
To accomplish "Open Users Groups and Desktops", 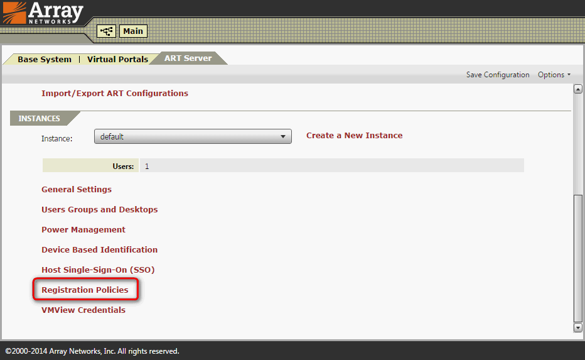I will click(100, 209).
